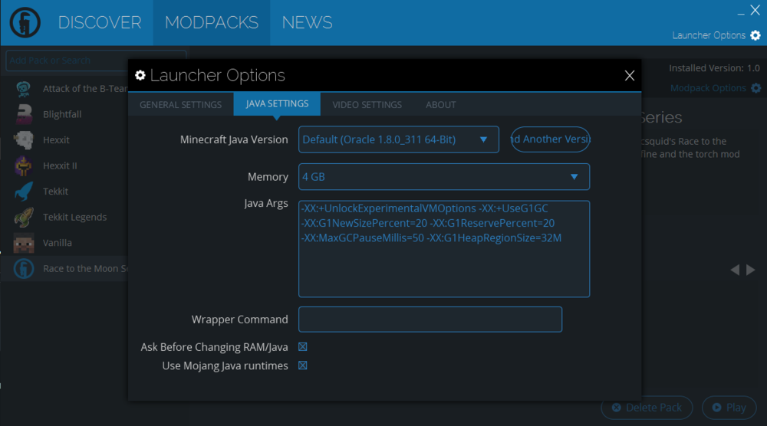
Task: Open the Discover section
Action: point(100,22)
